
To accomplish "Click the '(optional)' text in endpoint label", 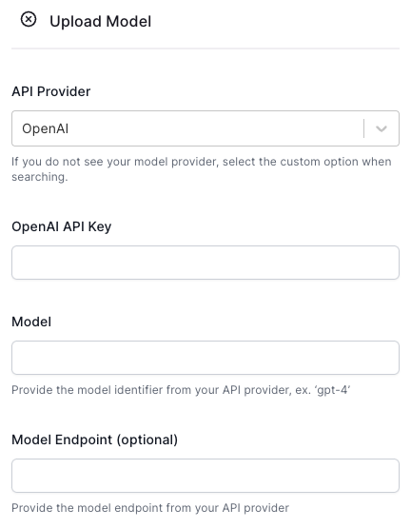I will pos(147,440).
